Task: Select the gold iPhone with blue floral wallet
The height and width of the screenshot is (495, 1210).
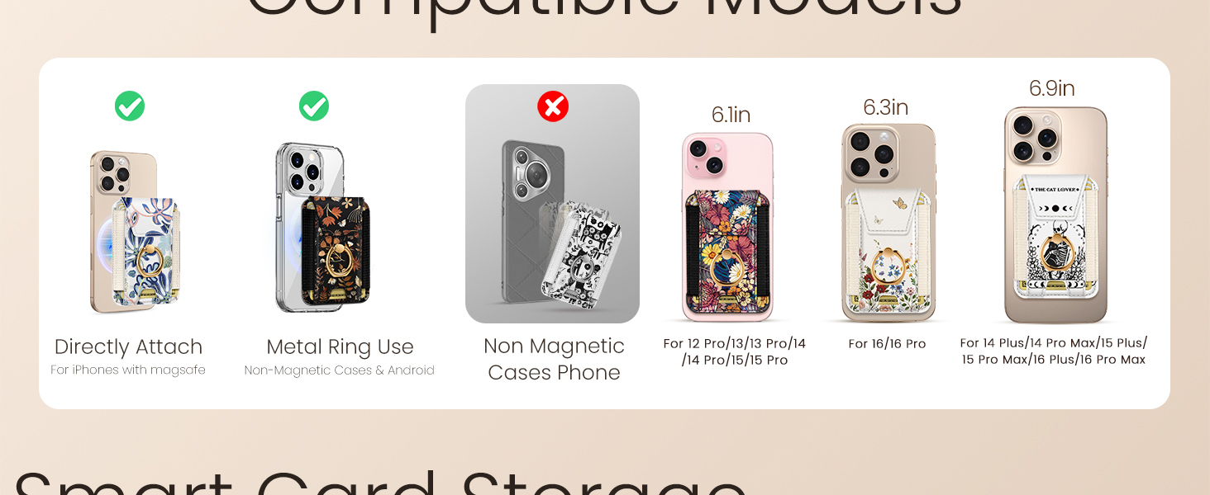Action: tap(135, 233)
